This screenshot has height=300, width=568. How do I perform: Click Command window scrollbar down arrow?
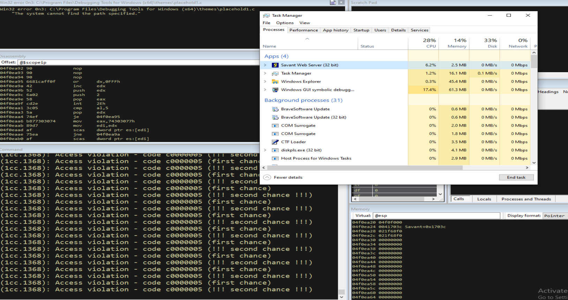tap(341, 297)
